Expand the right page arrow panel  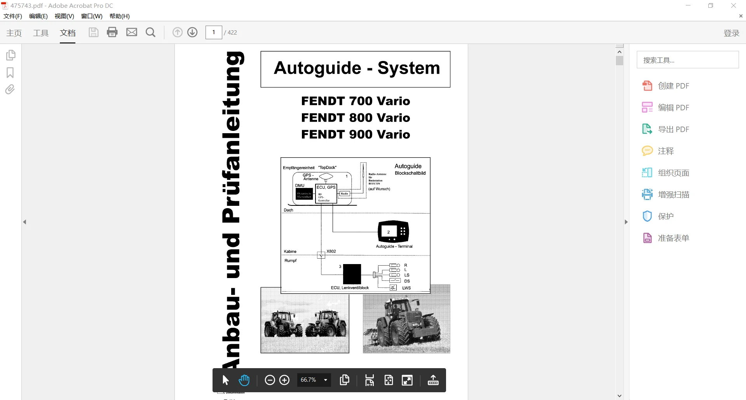(x=626, y=222)
